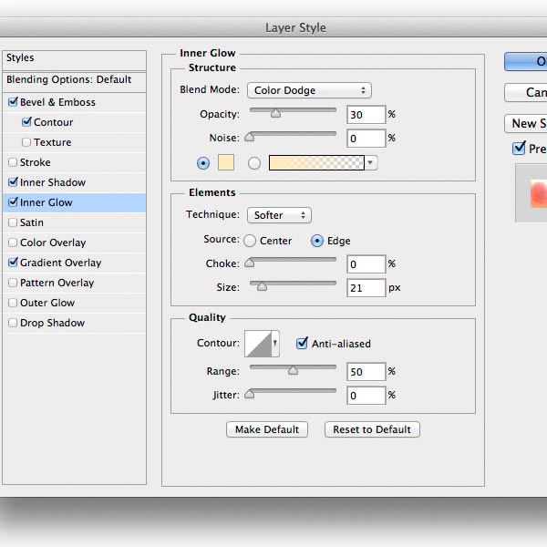Select Blending Options: Default entry
The height and width of the screenshot is (547, 547).
tap(69, 79)
